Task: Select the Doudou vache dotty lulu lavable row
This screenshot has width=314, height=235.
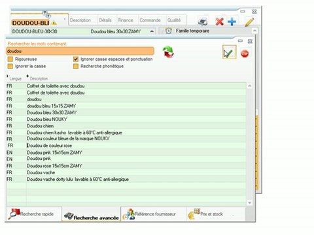Action: coord(126,180)
